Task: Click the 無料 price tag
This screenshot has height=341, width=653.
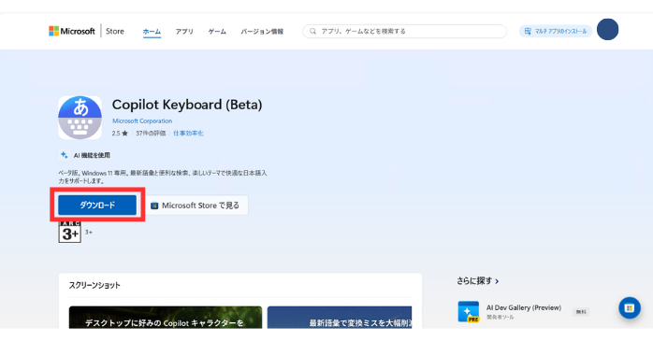Action: [581, 312]
